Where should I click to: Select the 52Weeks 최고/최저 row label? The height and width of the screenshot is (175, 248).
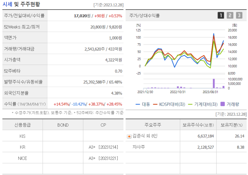[22, 27]
